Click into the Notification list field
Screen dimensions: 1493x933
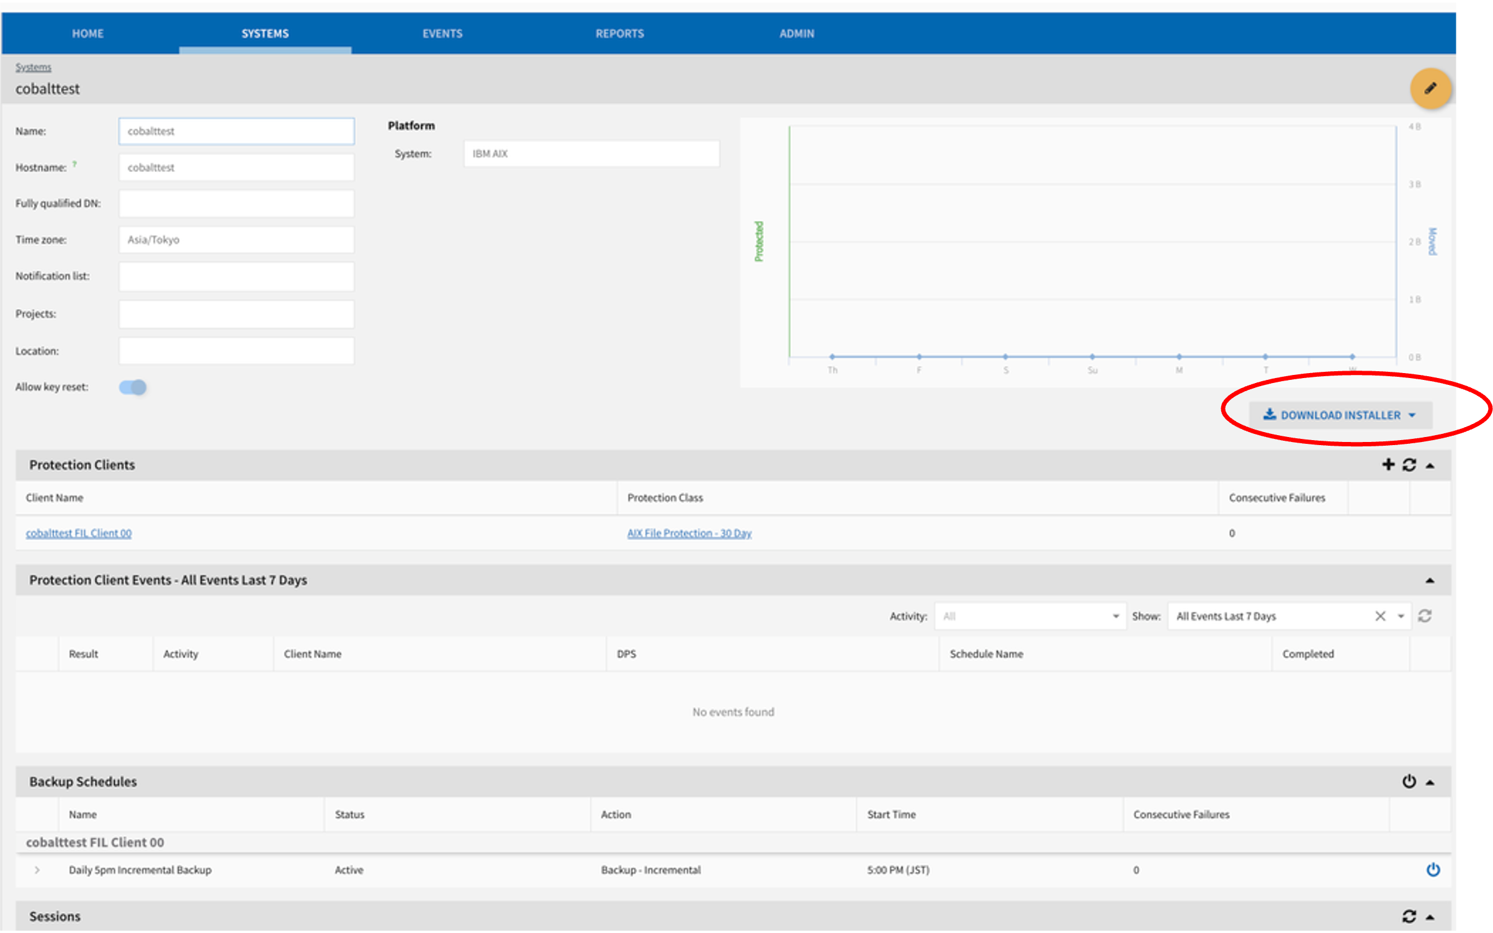pos(236,276)
